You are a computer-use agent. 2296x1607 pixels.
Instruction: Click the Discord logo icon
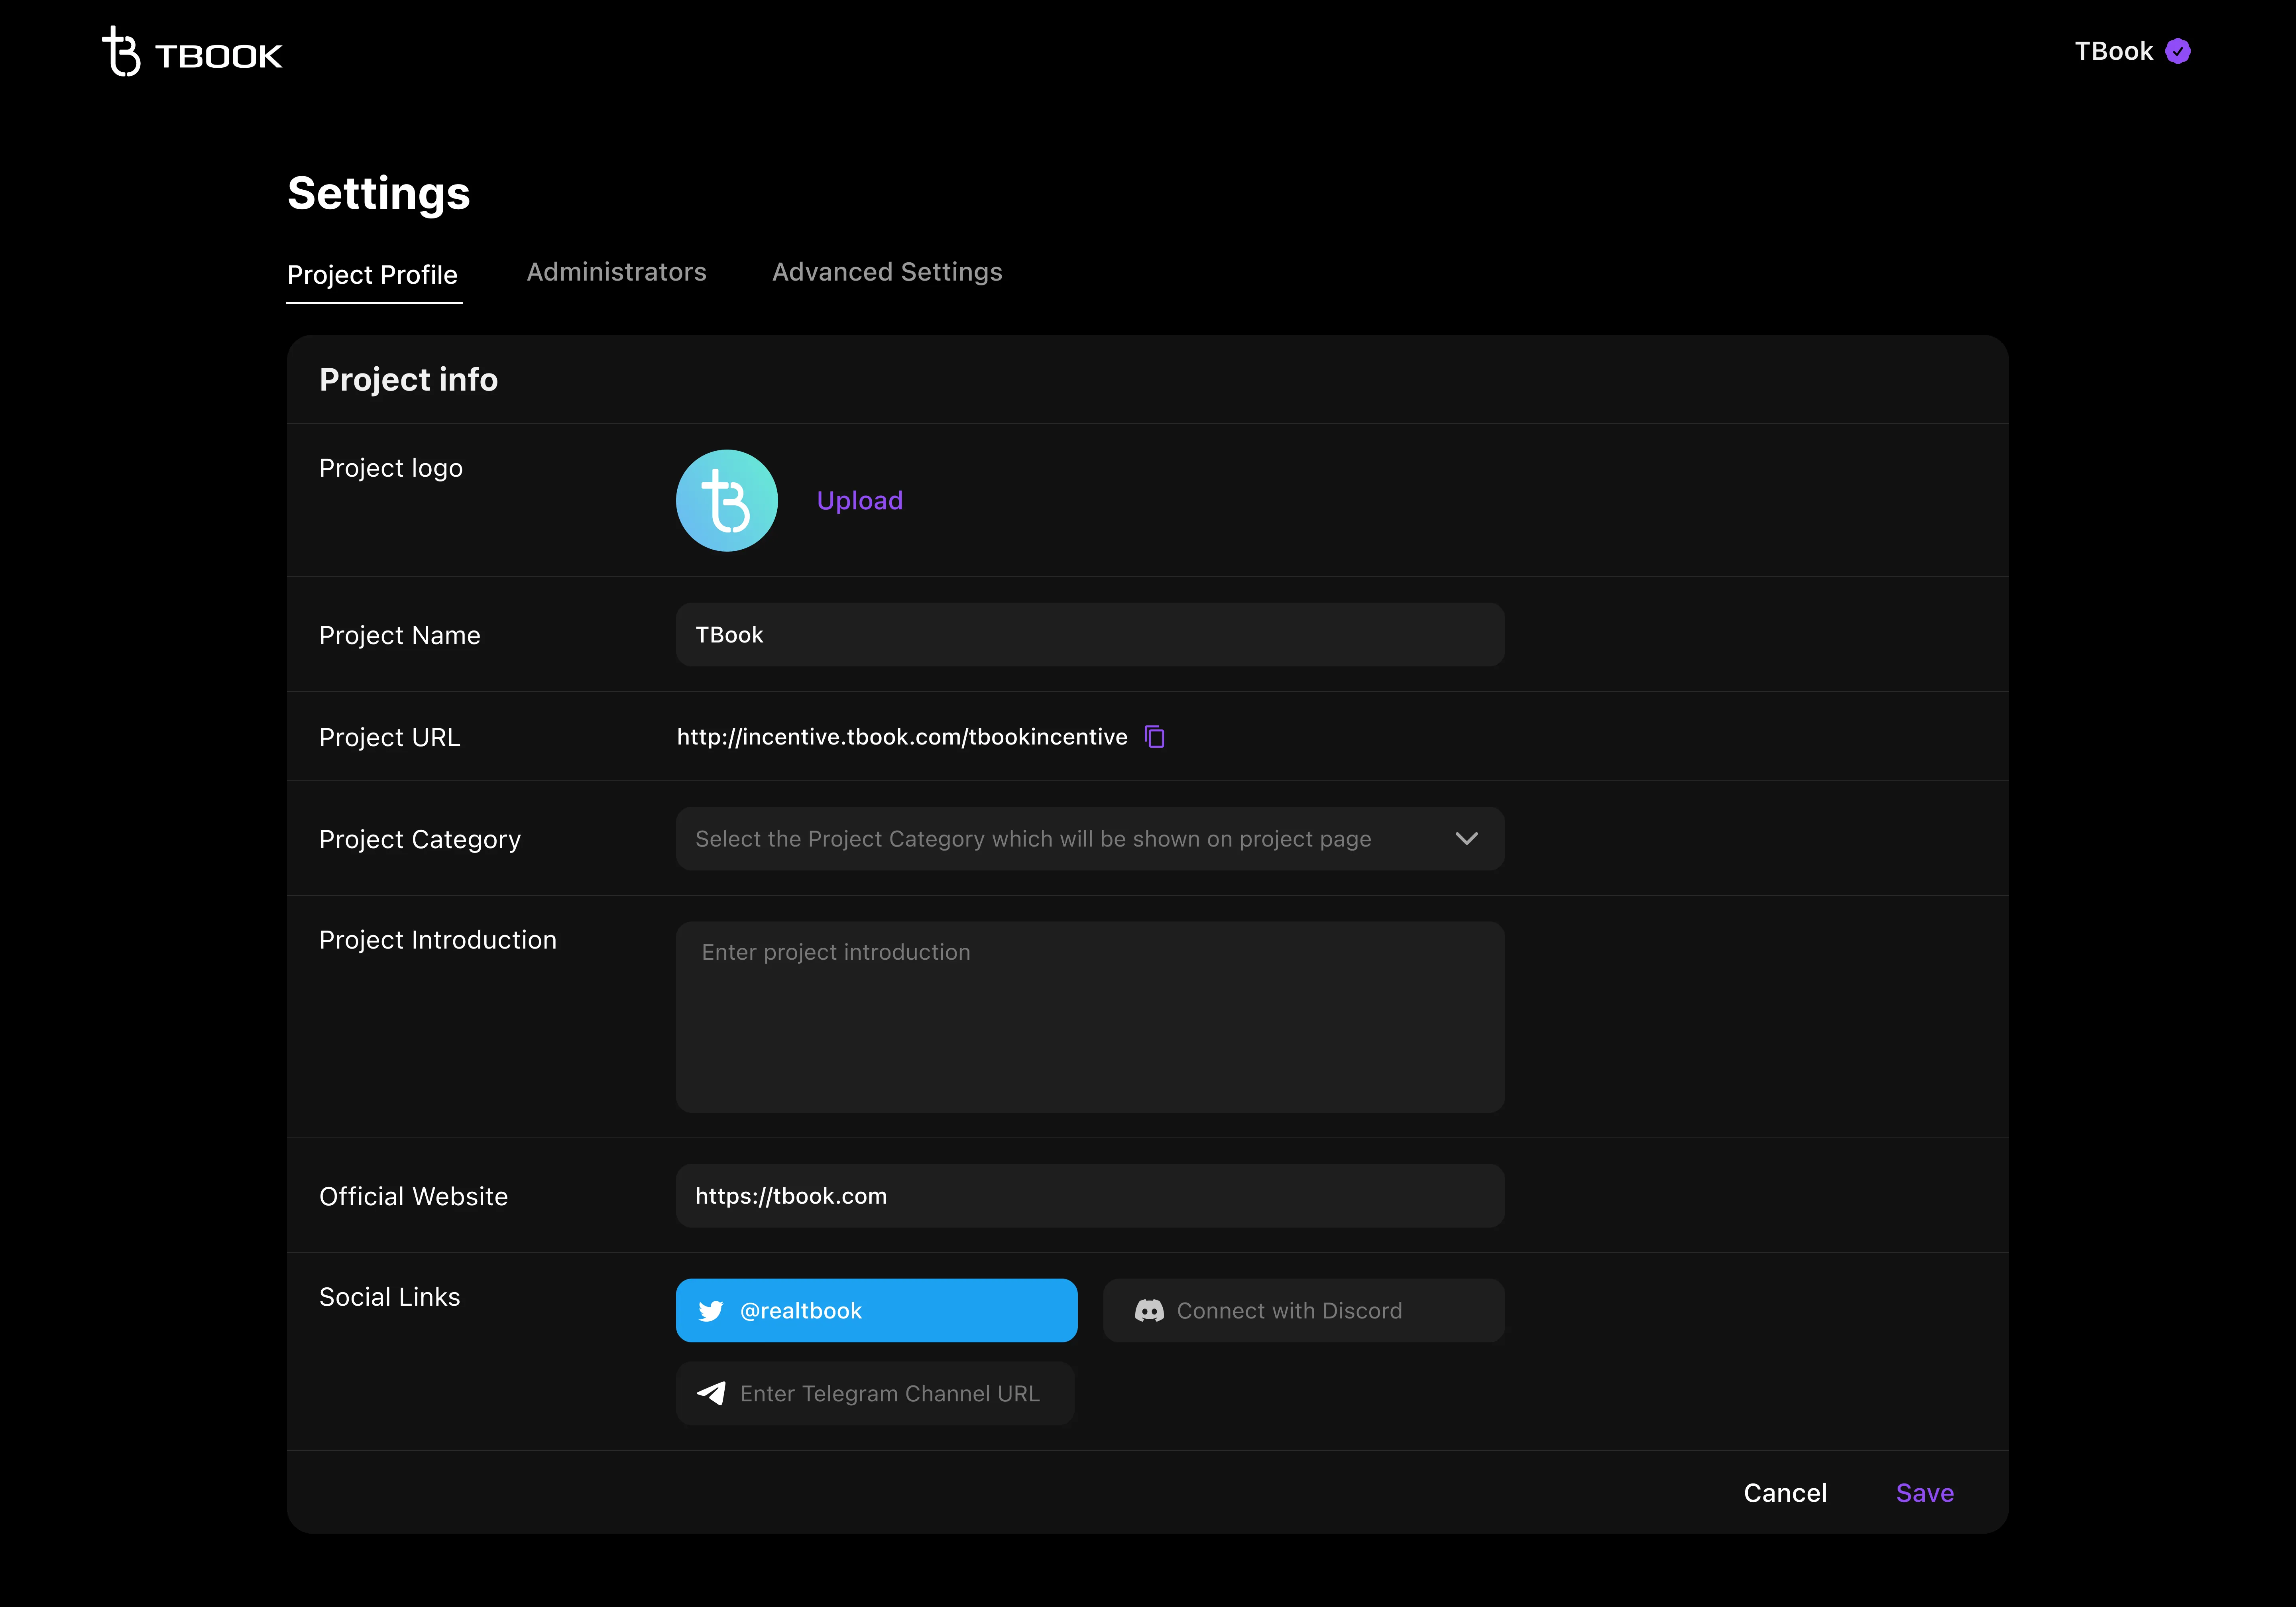[x=1149, y=1311]
